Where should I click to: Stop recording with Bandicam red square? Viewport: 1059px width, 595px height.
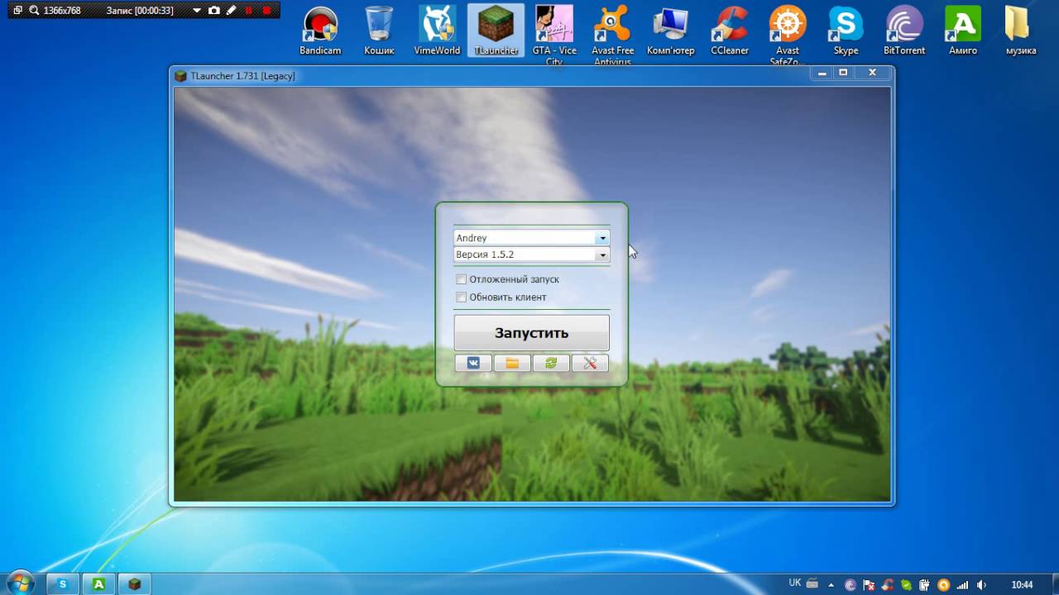coord(266,11)
